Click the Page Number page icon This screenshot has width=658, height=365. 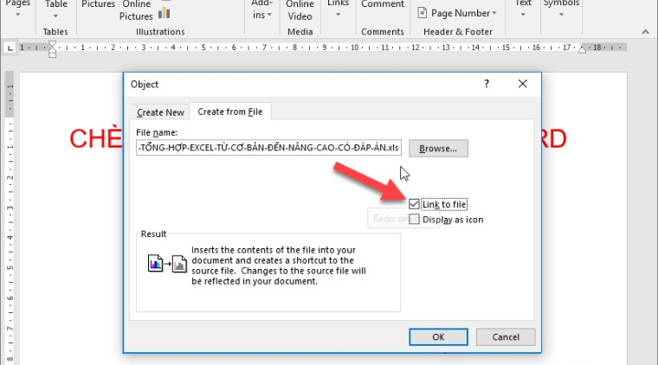[x=422, y=13]
